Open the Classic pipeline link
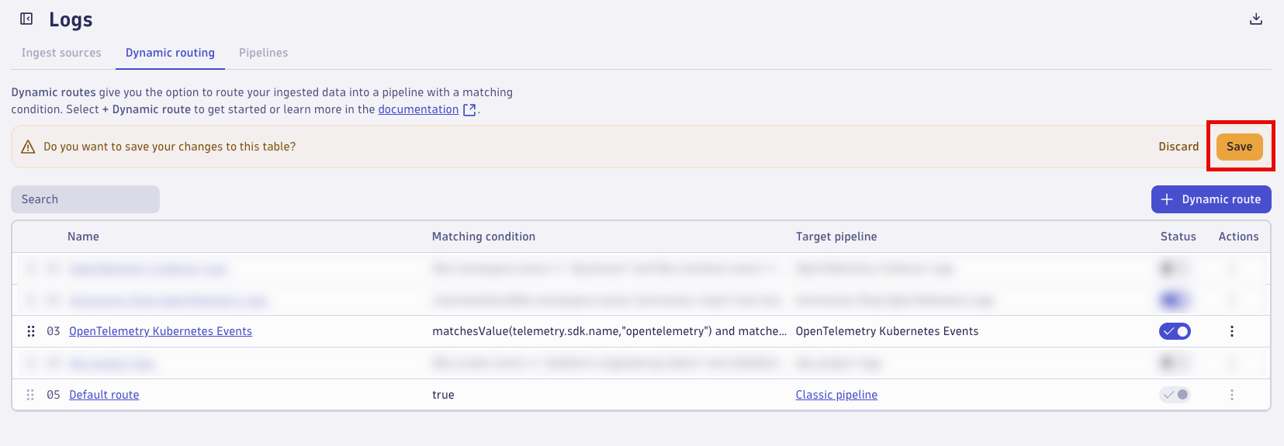 coord(836,395)
